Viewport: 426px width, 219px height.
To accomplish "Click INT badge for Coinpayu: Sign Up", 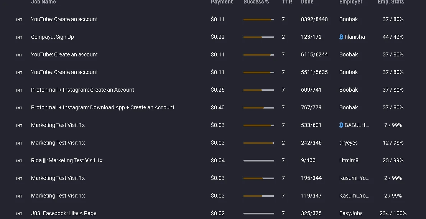I will tap(19, 38).
